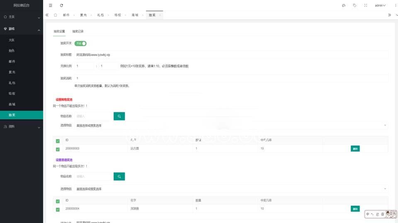The height and width of the screenshot is (223, 398).
Task: Click the search icon in normal prize pool
Action: [119, 176]
